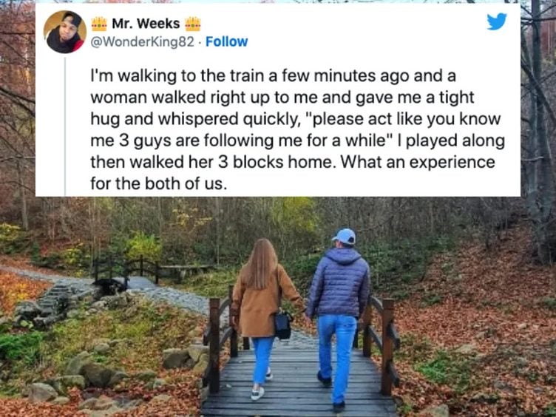Click the gray thread line below avatar
The image size is (556, 417).
pos(65,126)
